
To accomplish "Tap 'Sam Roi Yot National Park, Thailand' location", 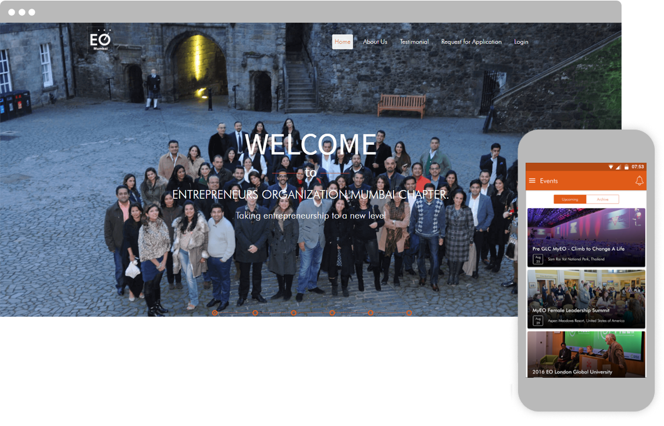I will [x=576, y=259].
